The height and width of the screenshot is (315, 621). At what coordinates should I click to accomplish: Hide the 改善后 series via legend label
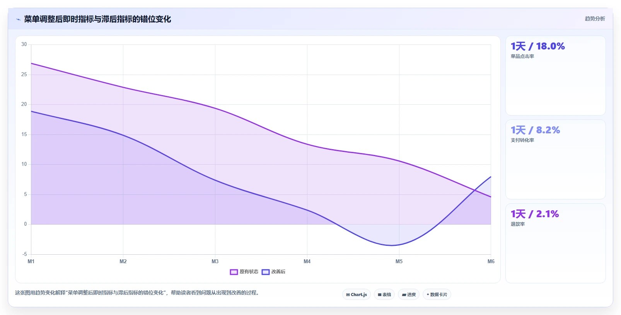click(278, 272)
